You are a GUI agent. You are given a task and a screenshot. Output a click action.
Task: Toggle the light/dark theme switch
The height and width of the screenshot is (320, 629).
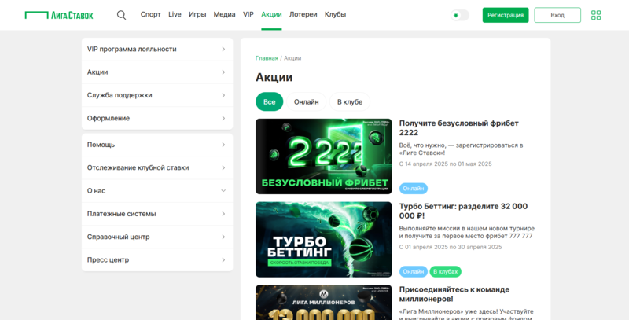pyautogui.click(x=460, y=15)
